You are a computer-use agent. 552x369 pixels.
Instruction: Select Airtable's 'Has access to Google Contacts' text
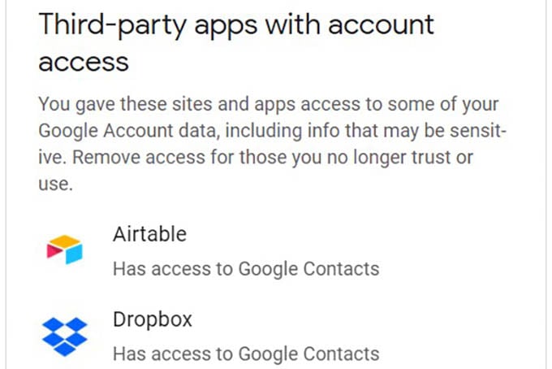[246, 268]
